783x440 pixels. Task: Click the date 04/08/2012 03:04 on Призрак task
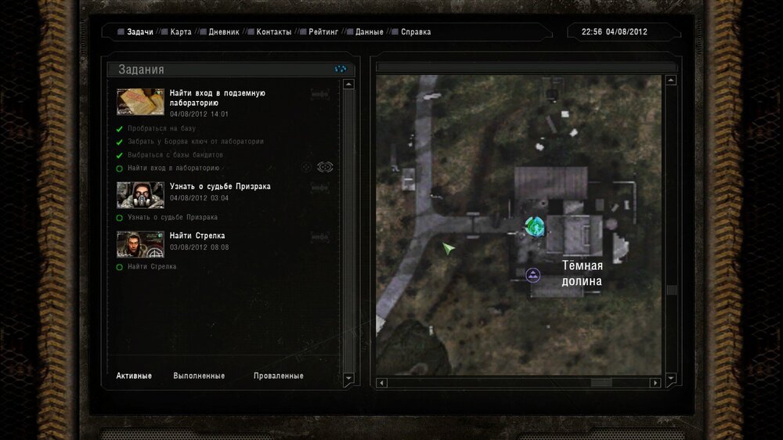tap(199, 198)
